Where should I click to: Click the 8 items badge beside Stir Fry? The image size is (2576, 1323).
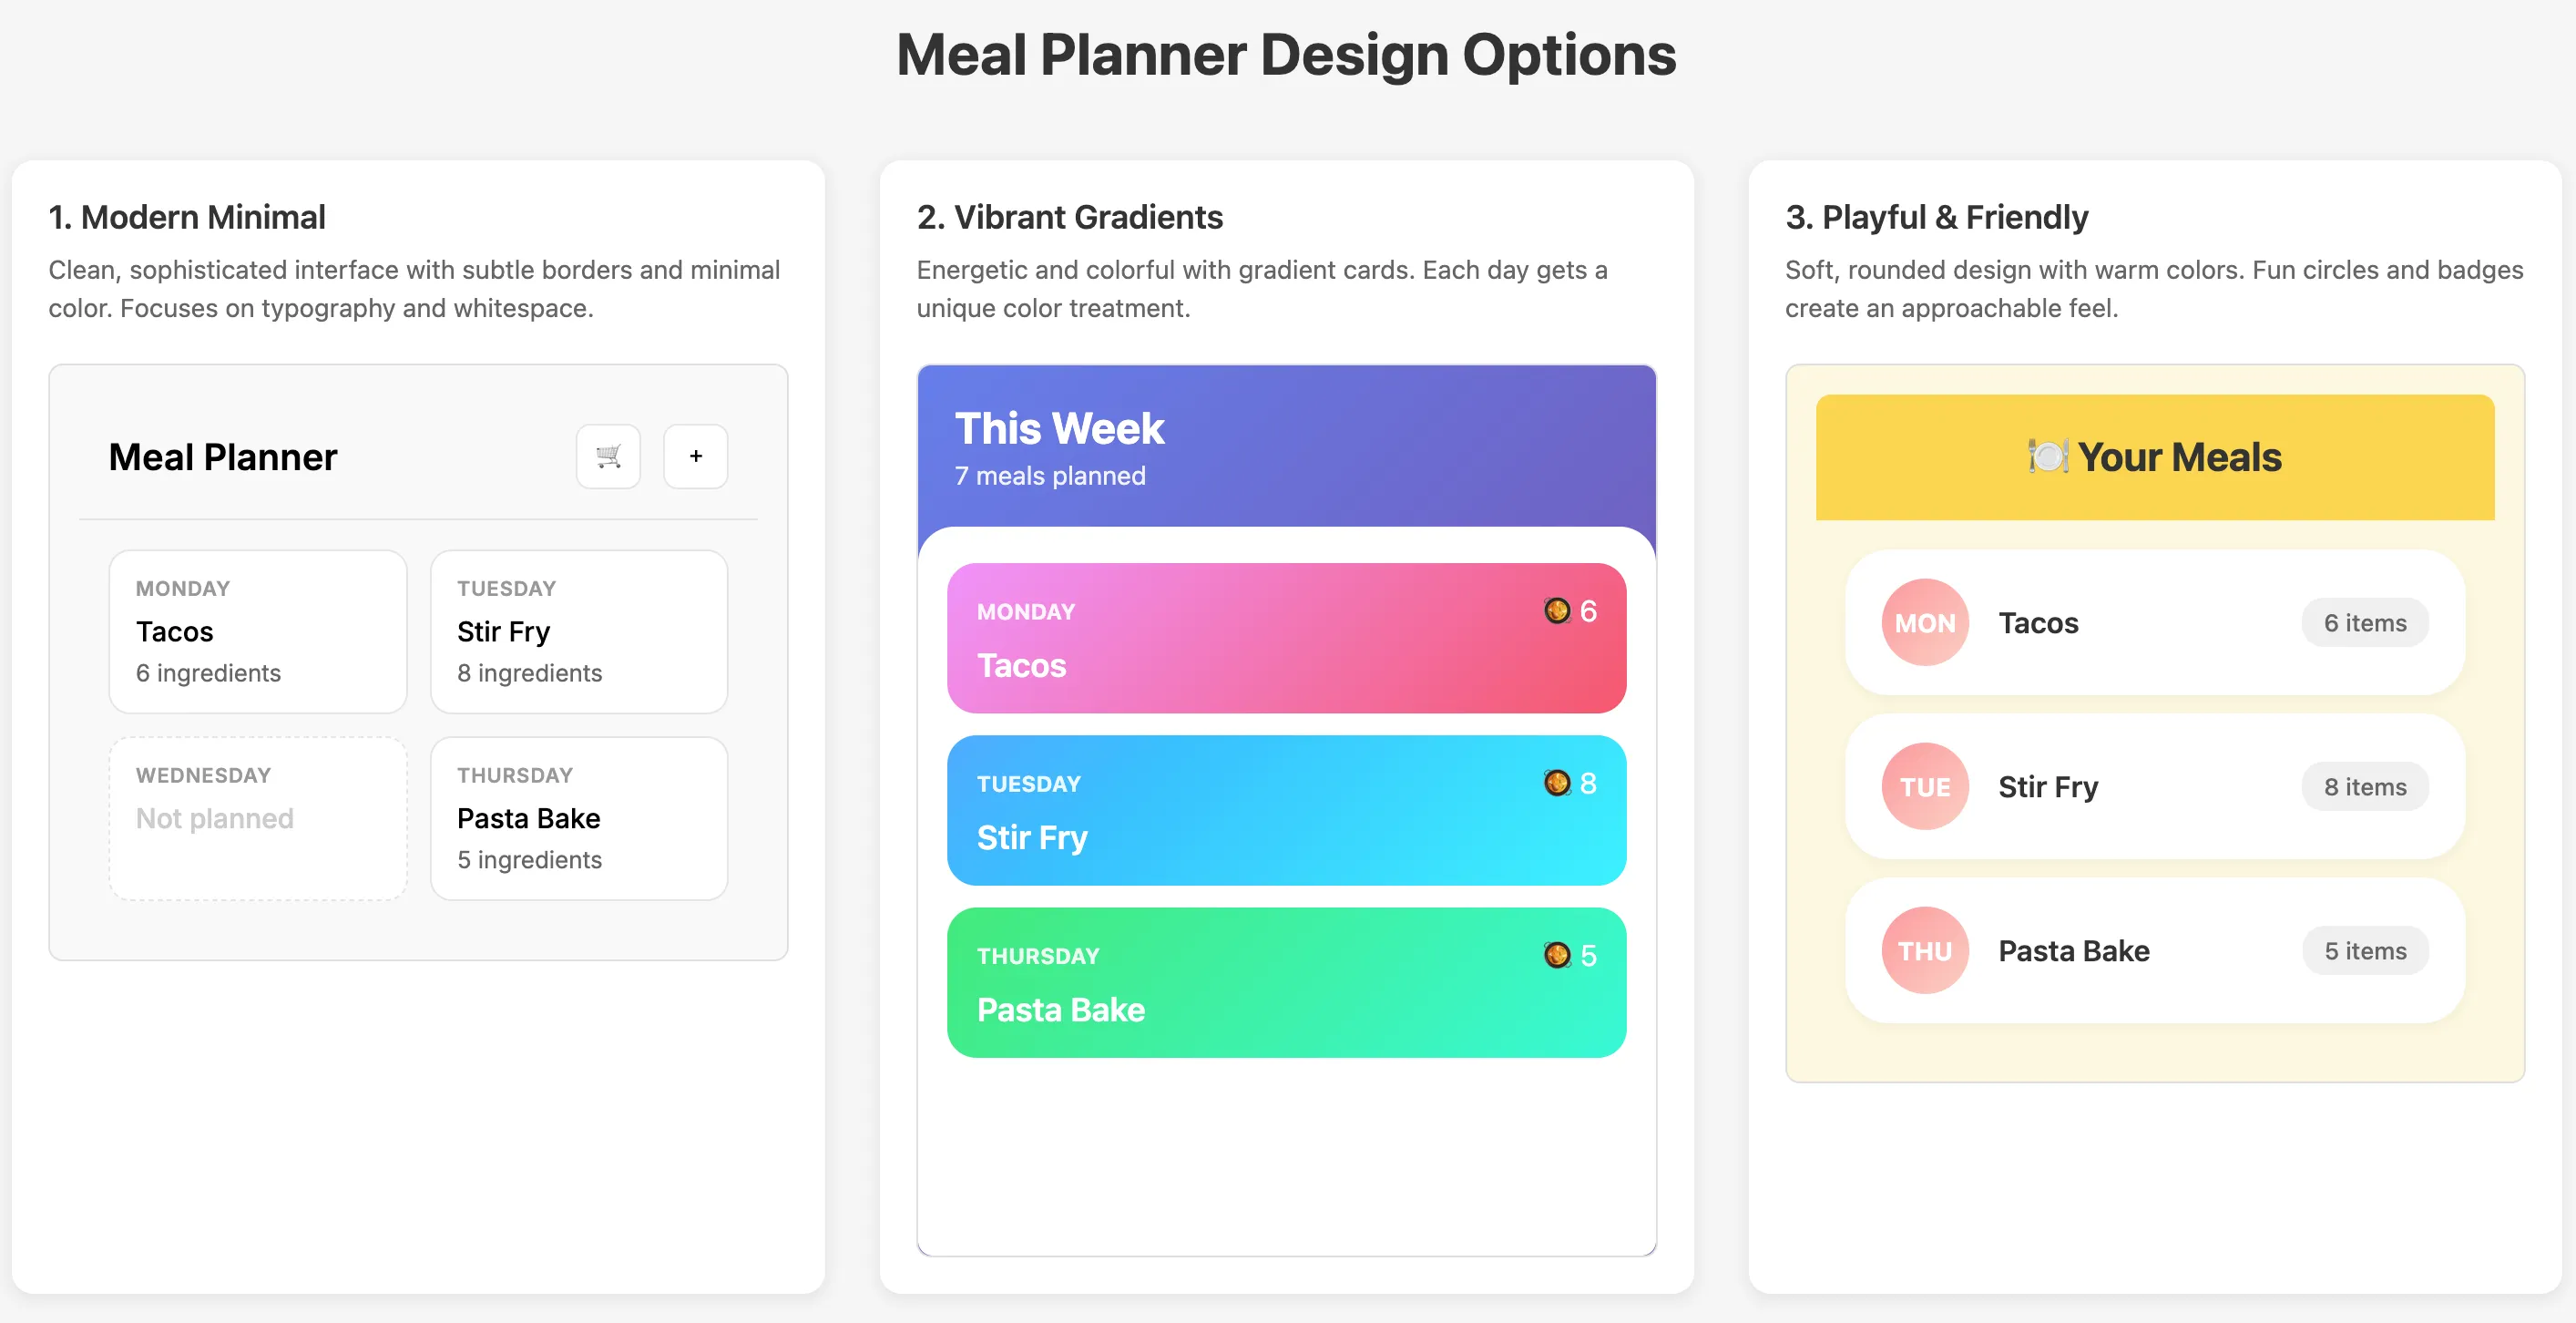point(2364,786)
